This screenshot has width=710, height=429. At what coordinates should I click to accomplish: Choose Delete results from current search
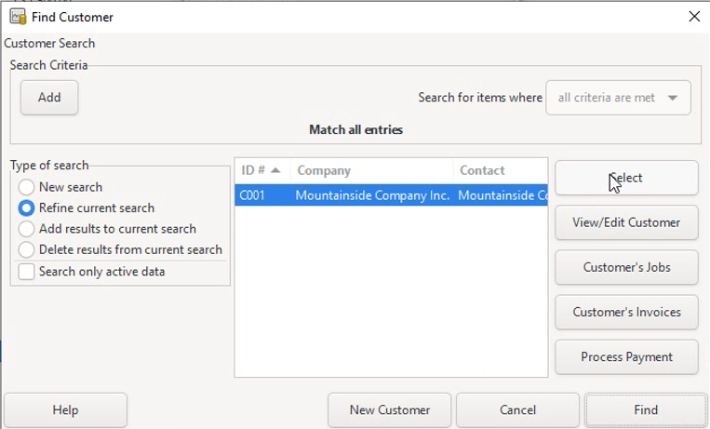pos(27,249)
